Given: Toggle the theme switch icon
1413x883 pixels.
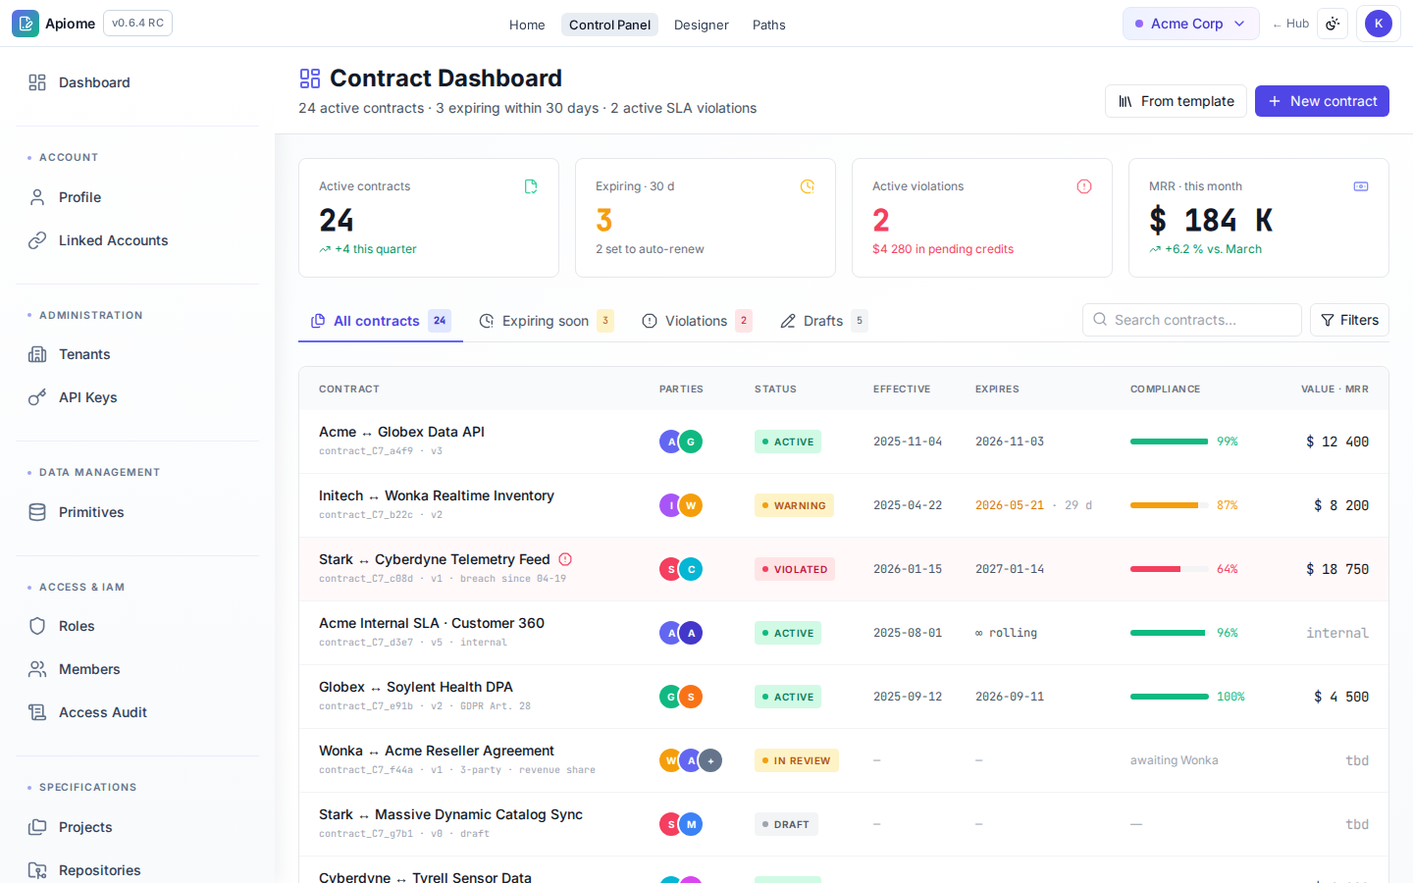Looking at the screenshot, I should point(1333,24).
